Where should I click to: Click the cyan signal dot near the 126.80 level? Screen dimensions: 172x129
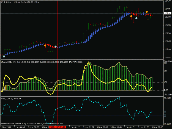point(136,18)
